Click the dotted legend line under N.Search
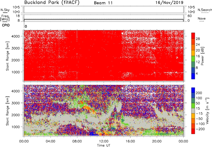Image resolution: width=212 pixels, height=147 pixels. point(205,13)
